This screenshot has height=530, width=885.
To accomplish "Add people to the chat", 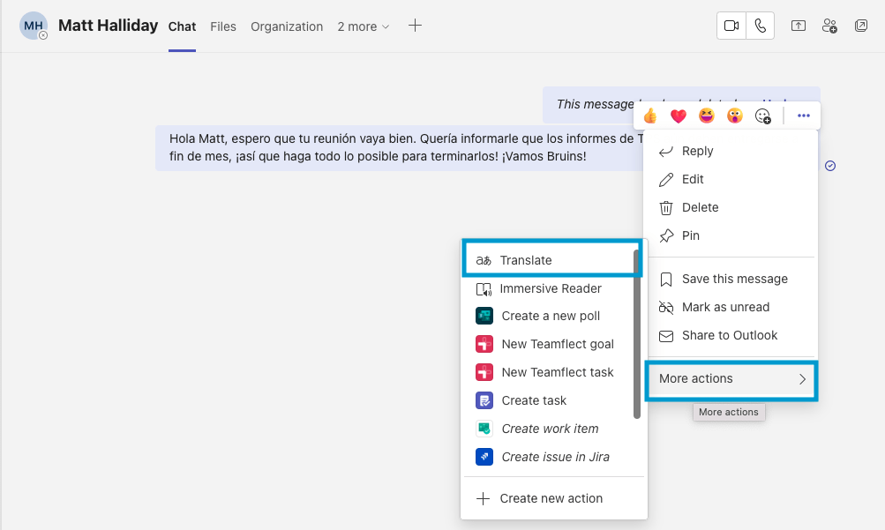I will (829, 26).
